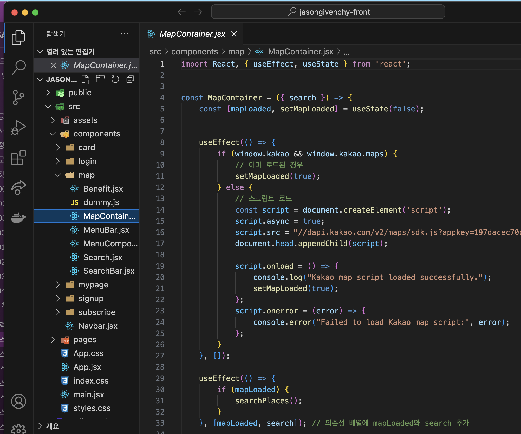Screen dimensions: 521x434
Task: Open the Extensions view
Action: point(18,158)
